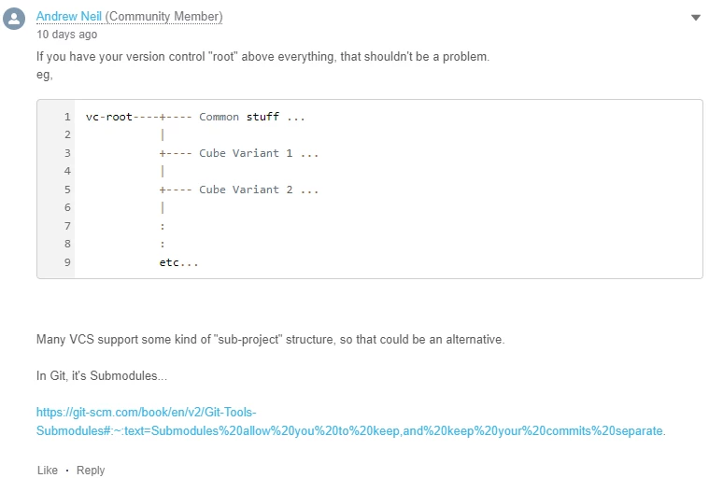Screen dimensions: 709x478
Task: Open the git-scm.com Submodules link
Action: coord(350,422)
